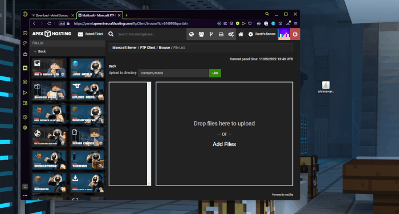Screen dimensions: 399x214
Task: Open GX Corner gamepad sidebar icon
Action: click(x=25, y=33)
